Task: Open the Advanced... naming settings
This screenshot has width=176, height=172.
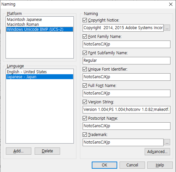Action: [x=157, y=152]
